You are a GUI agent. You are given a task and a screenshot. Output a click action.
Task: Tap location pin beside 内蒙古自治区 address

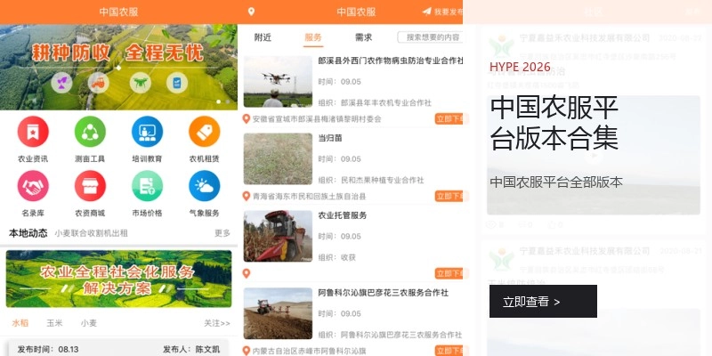(x=247, y=351)
